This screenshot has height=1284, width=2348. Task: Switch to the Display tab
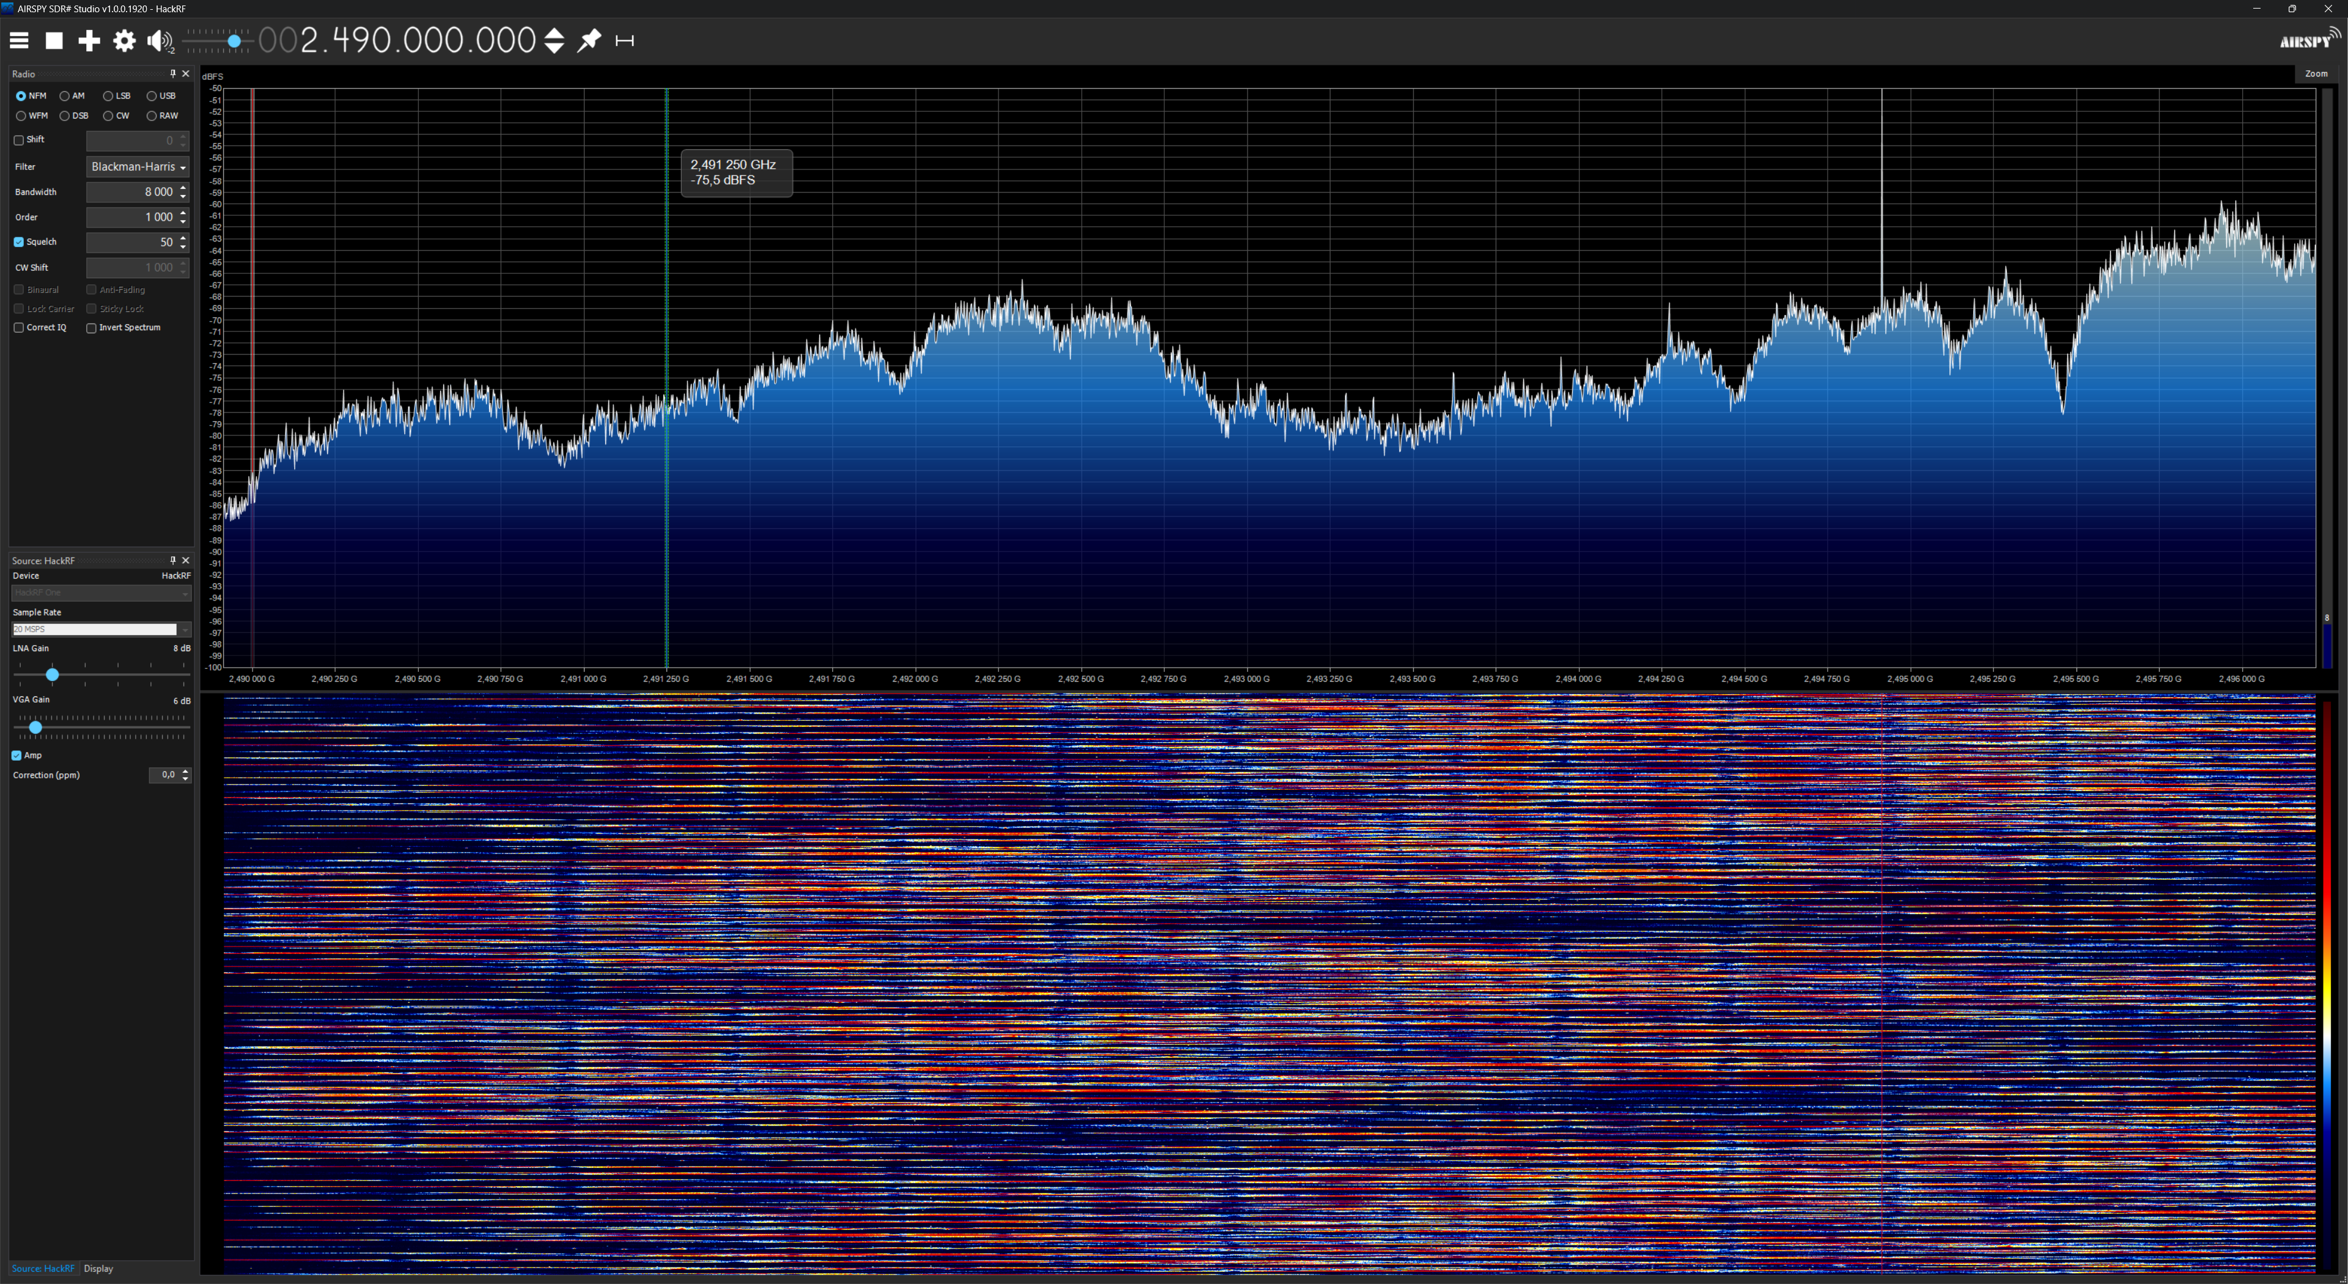[x=98, y=1269]
